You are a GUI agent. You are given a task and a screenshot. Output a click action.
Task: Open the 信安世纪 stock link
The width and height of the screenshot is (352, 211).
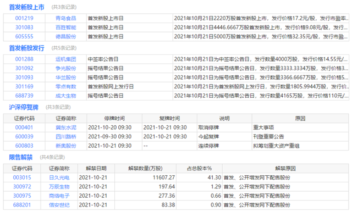coord(59,205)
